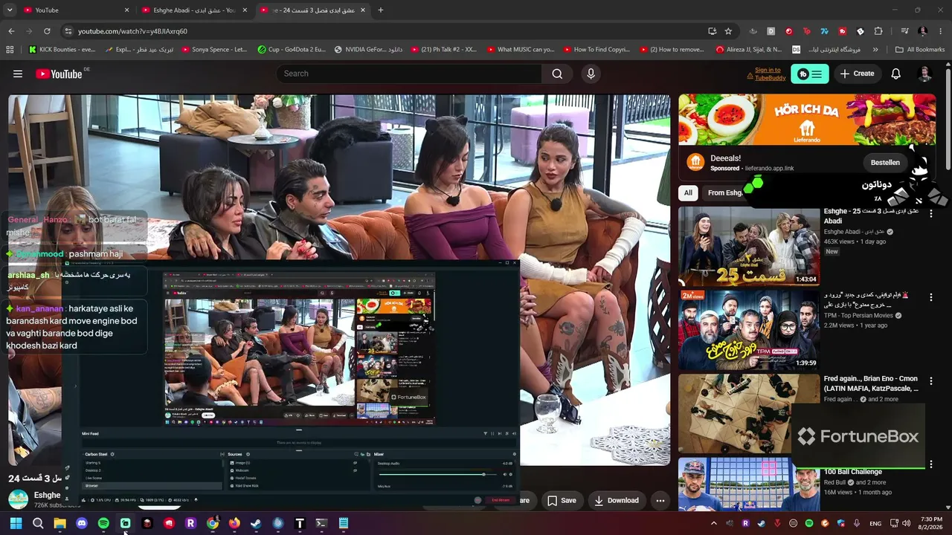This screenshot has width=952, height=535.
Task: Start voice search with the microphone
Action: pyautogui.click(x=591, y=74)
